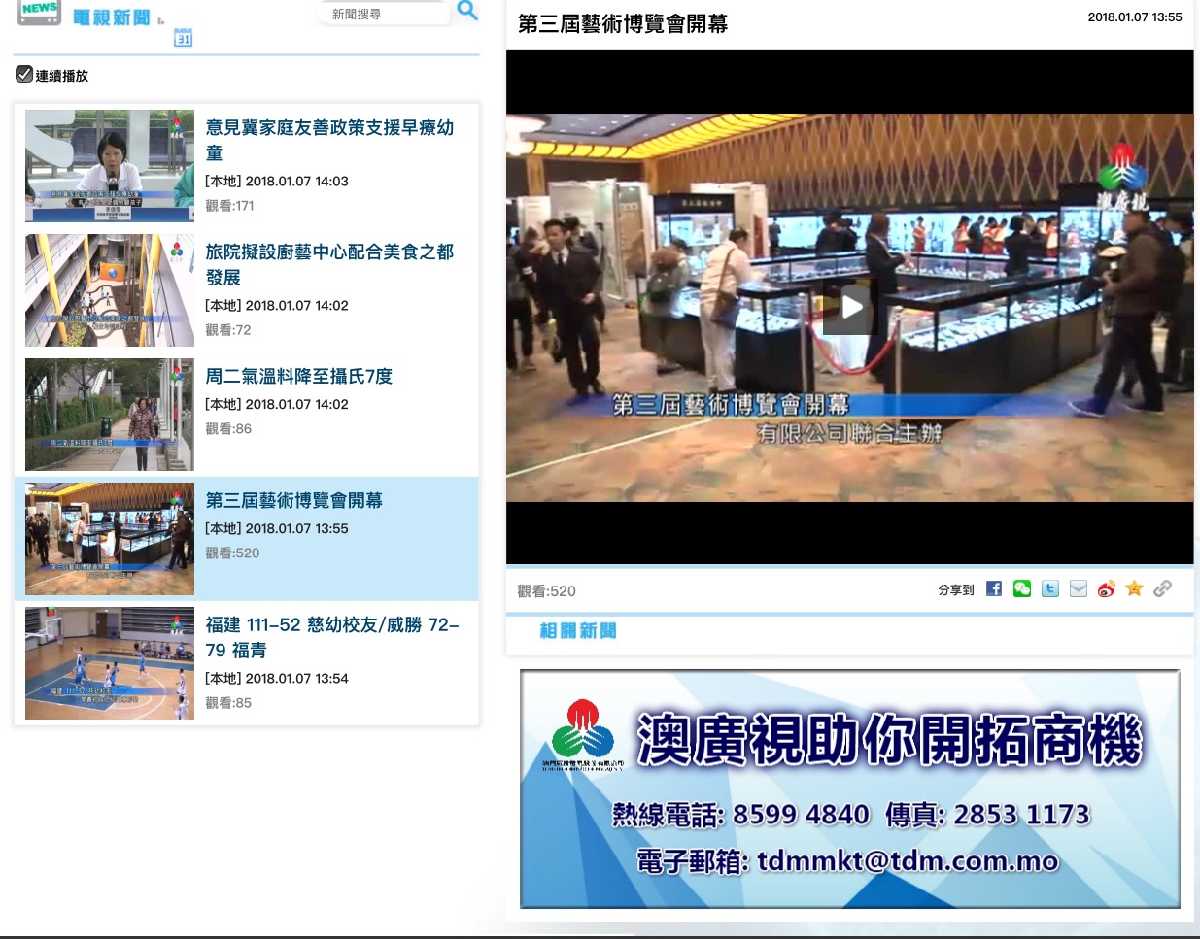1200x939 pixels.
Task: Copy link using the chain icon
Action: [x=1162, y=588]
